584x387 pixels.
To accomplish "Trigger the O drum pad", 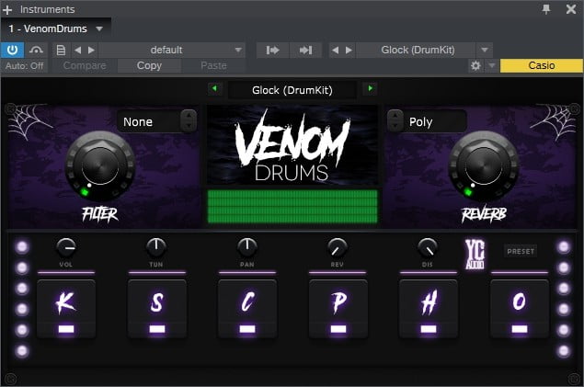I will pyautogui.click(x=520, y=309).
